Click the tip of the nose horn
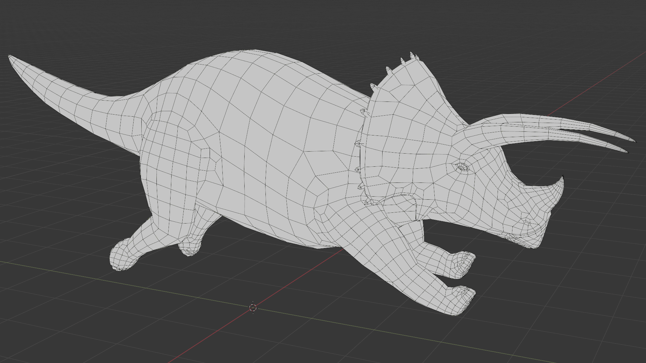Screen dimensions: 646x363 (x=562, y=177)
